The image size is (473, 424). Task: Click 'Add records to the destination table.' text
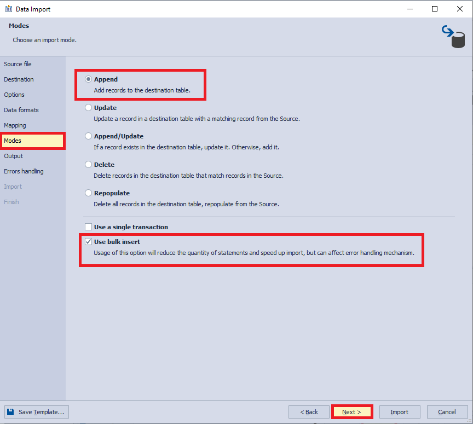click(x=142, y=90)
